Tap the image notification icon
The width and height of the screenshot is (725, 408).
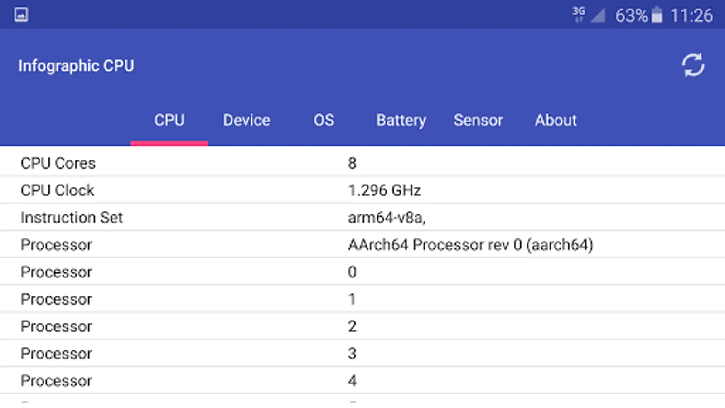21,15
